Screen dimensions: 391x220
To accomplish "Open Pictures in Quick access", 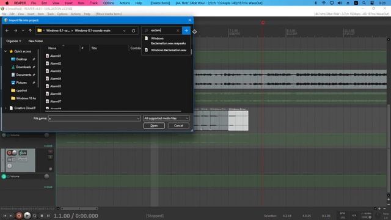I will 21,82.
